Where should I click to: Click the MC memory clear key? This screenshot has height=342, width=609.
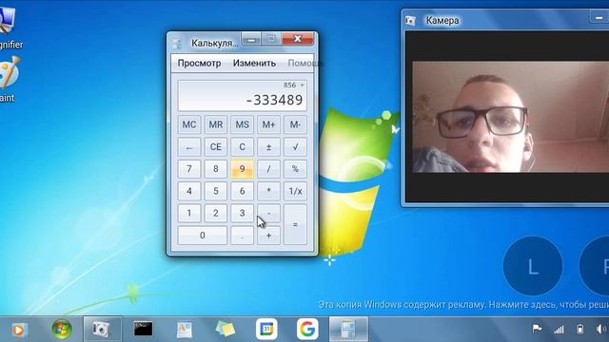189,124
